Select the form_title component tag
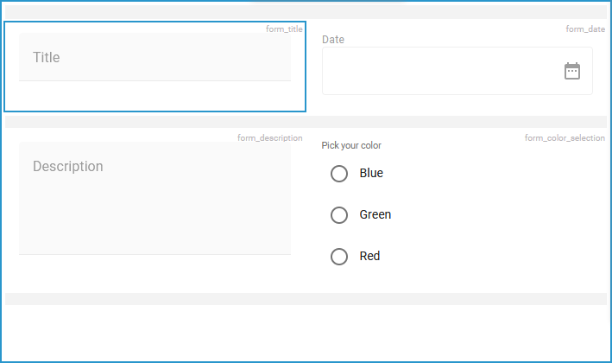The width and height of the screenshot is (612, 363). pos(284,29)
